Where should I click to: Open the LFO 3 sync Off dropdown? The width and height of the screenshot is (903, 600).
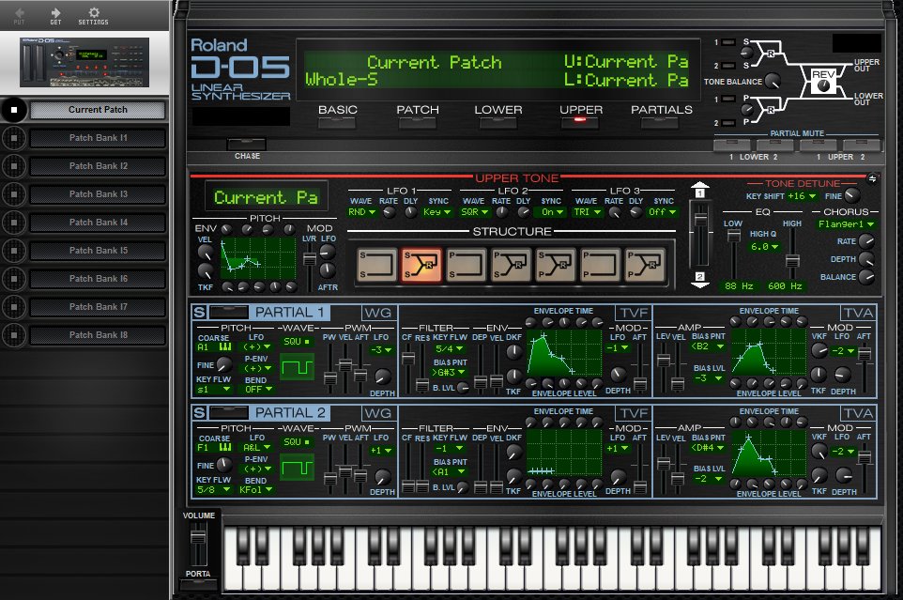pyautogui.click(x=663, y=212)
